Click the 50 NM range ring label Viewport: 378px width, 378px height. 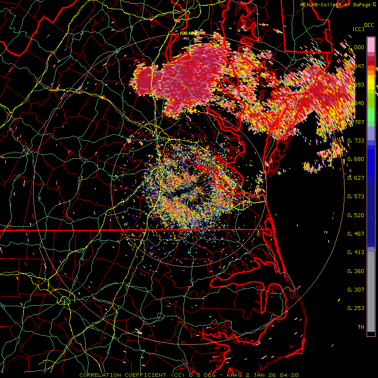tap(189, 111)
